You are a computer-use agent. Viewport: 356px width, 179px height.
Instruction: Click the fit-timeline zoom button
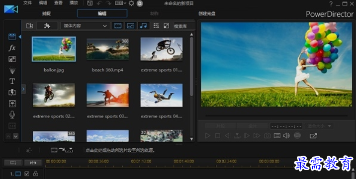(33, 163)
